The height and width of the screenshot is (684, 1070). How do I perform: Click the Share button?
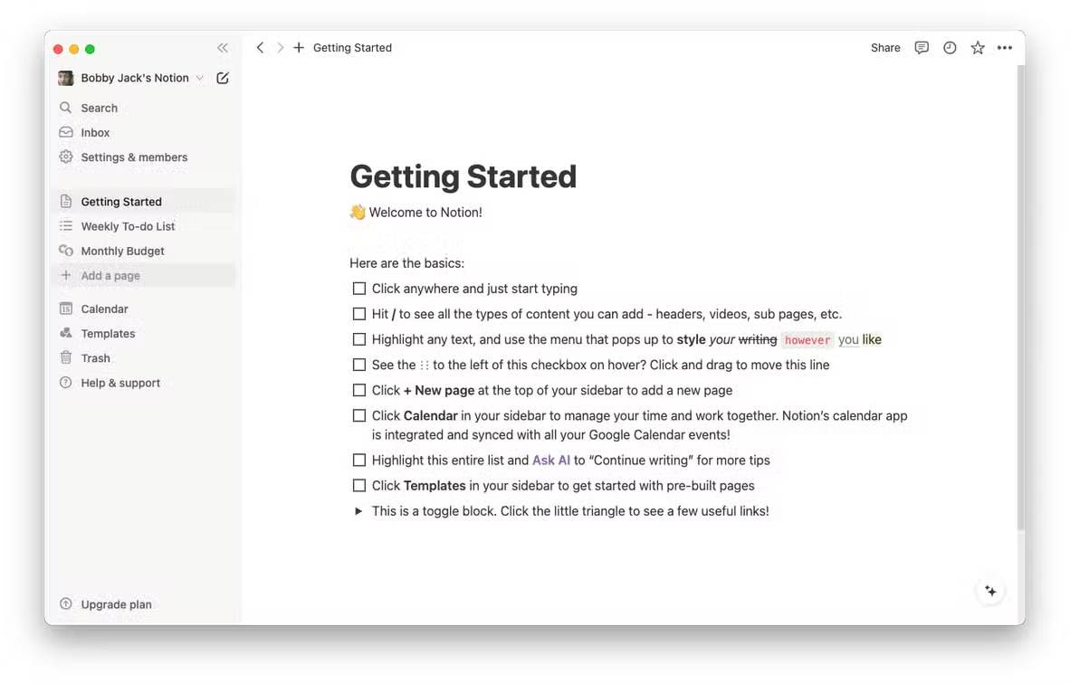(885, 48)
